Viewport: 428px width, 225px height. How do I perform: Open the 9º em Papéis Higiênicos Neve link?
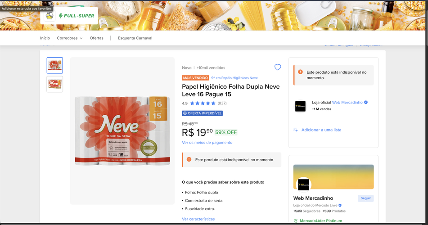coord(234,78)
